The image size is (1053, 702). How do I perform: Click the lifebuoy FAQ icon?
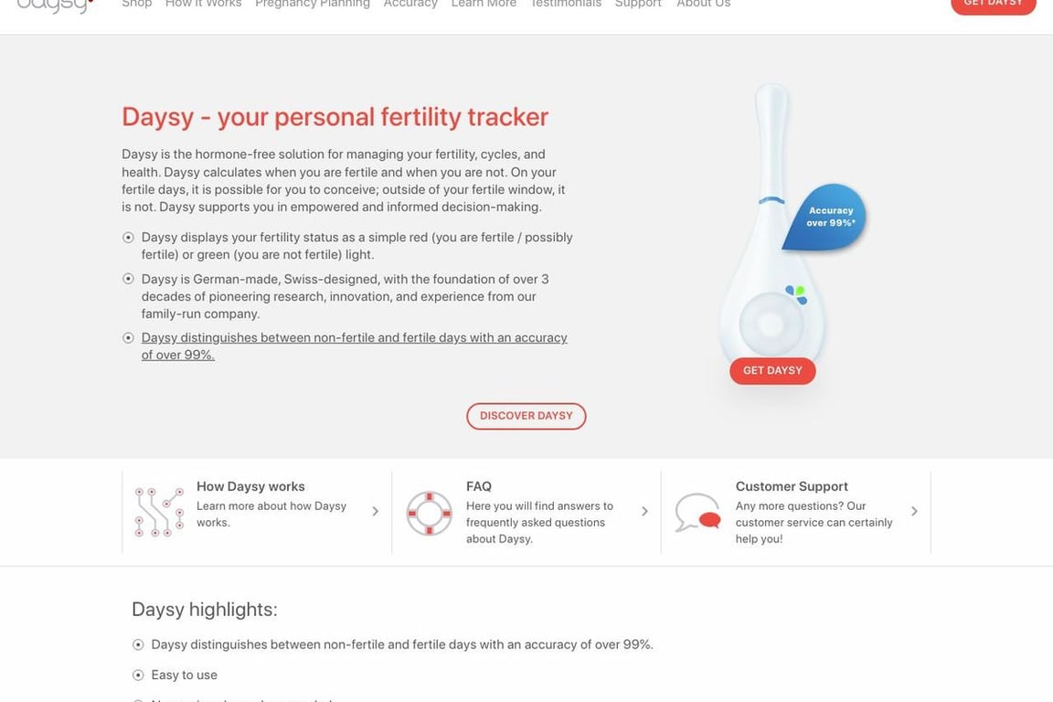(429, 513)
